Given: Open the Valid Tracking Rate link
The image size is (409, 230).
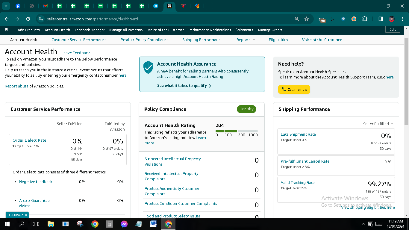Looking at the screenshot, I should [x=298, y=183].
